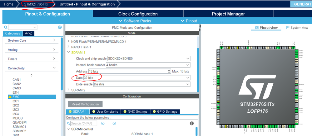Collapse the SDRAM 1 mode section
This screenshot has height=136, width=312.
click(x=69, y=52)
